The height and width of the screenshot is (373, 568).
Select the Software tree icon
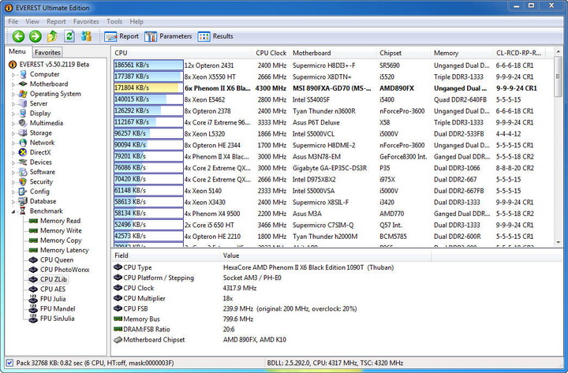23,172
